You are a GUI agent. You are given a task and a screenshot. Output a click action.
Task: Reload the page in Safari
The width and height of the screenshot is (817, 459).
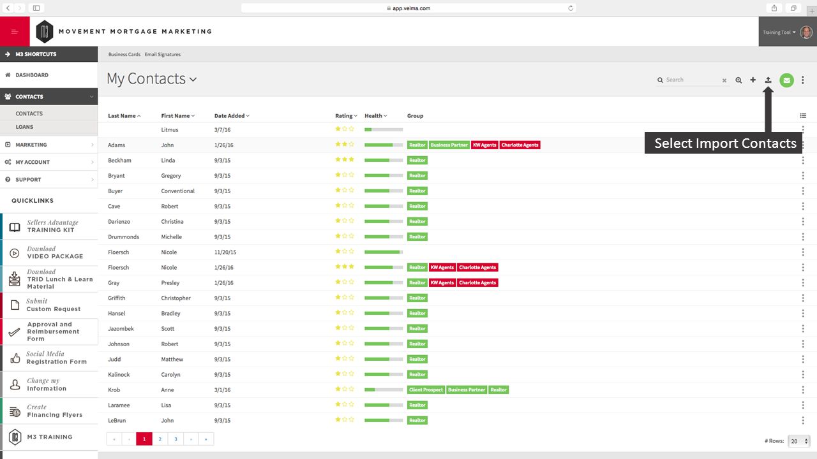coord(571,8)
